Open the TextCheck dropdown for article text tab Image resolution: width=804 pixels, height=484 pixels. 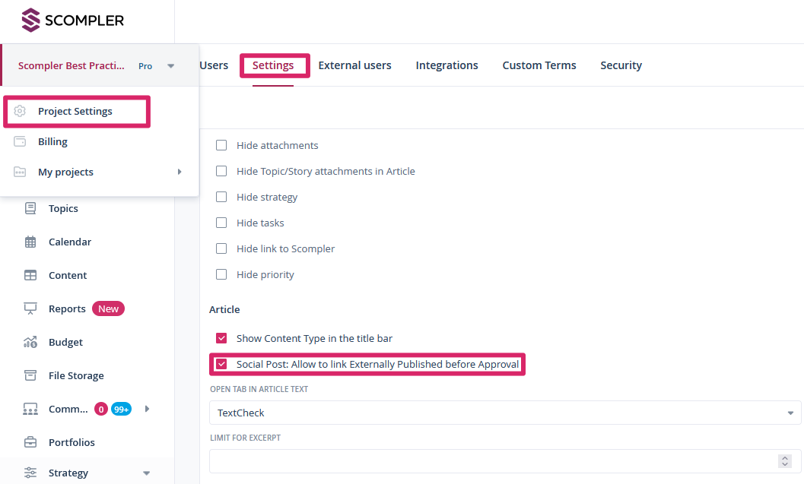pyautogui.click(x=504, y=413)
